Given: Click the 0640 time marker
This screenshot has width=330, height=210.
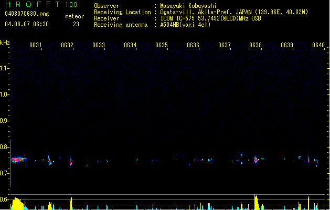Looking at the screenshot, I should 318,45.
